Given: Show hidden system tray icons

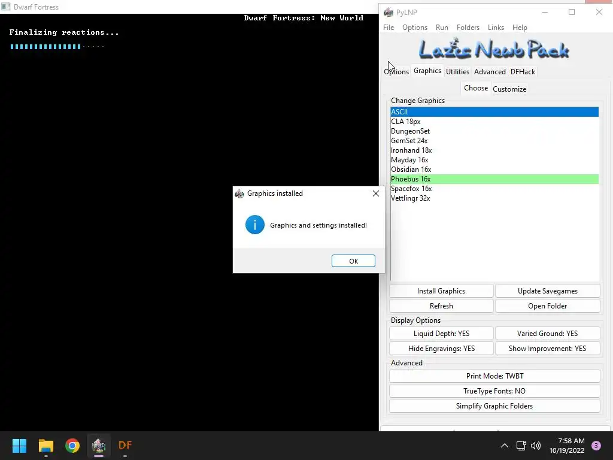Looking at the screenshot, I should [x=505, y=446].
